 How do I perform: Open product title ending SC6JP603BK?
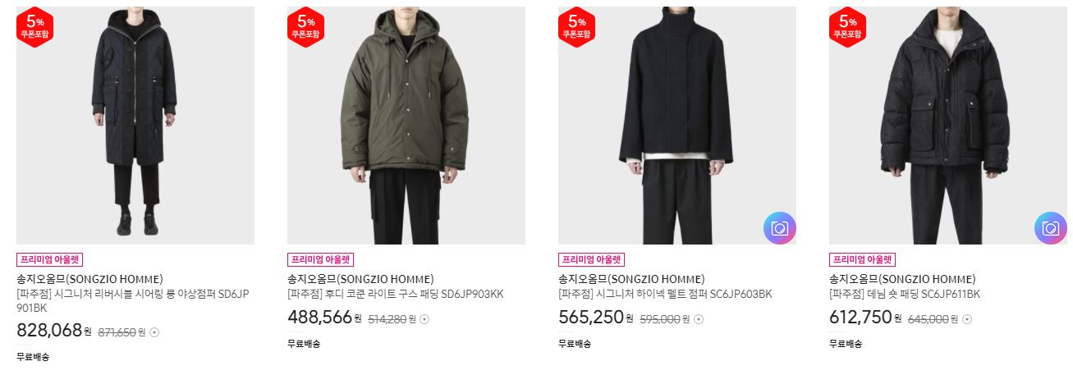click(x=665, y=295)
